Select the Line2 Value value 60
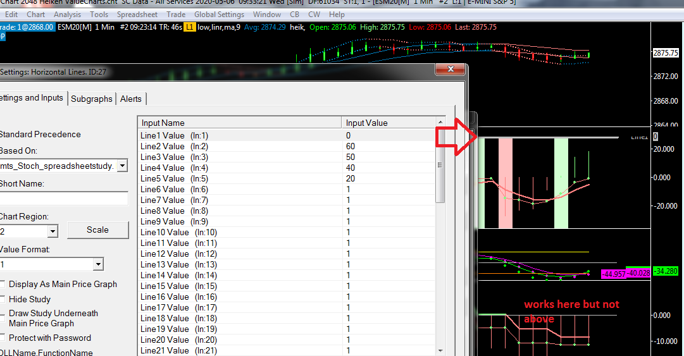This screenshot has width=684, height=356. pos(351,147)
